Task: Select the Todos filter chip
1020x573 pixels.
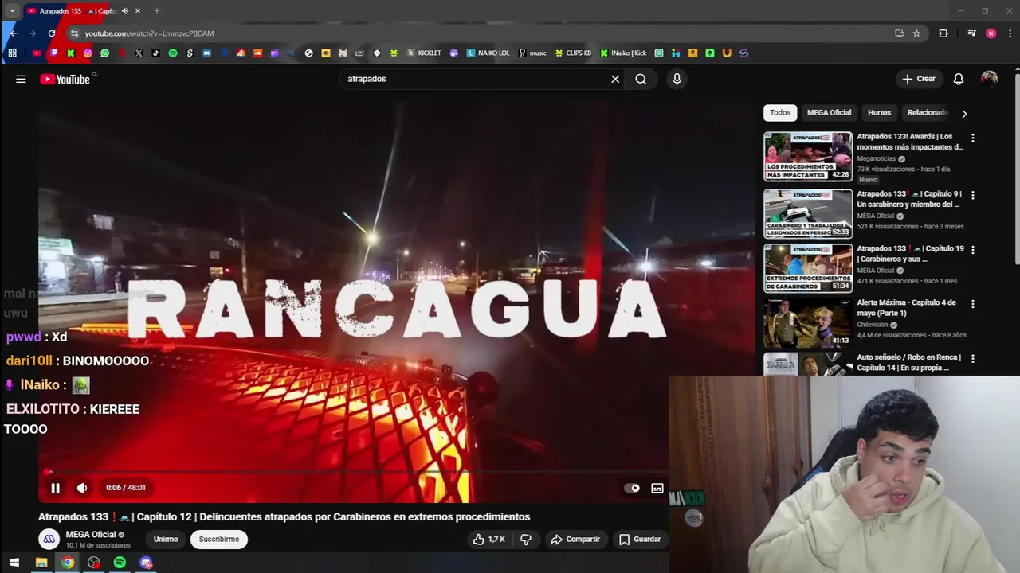Action: [x=780, y=112]
